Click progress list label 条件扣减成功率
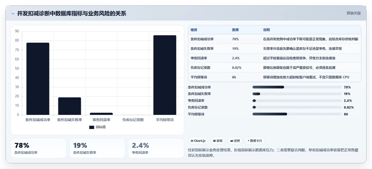Viewport: 372px width, 169px height. pyautogui.click(x=200, y=87)
